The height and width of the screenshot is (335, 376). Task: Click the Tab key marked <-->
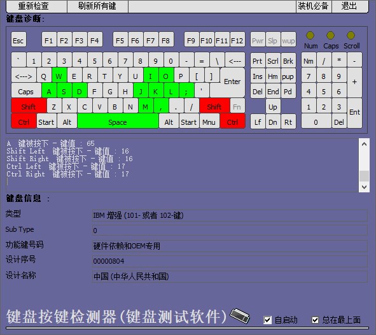coord(24,75)
